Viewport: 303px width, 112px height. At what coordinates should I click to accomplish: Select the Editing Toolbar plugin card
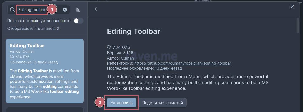[45, 71]
